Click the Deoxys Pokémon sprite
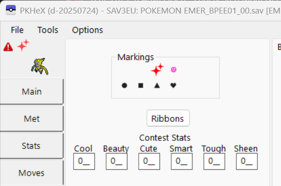Screen dimensions: 281x186 pos(39,66)
